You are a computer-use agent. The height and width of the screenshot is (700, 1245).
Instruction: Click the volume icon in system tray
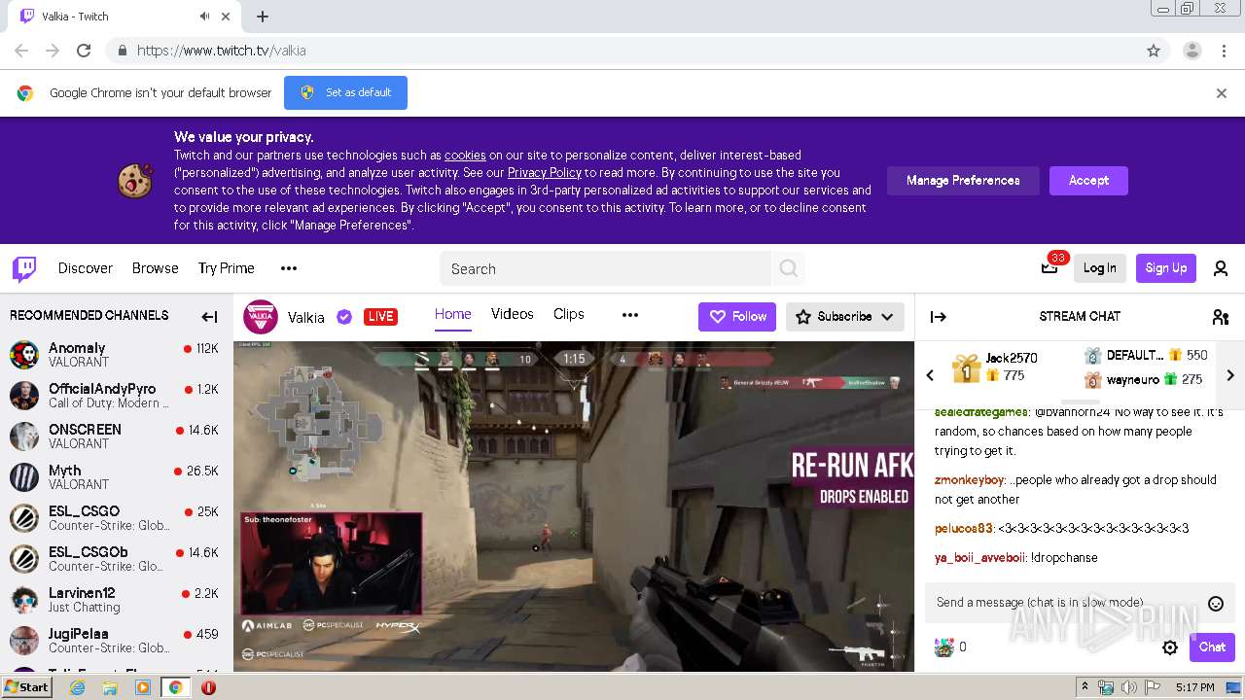tap(1129, 687)
